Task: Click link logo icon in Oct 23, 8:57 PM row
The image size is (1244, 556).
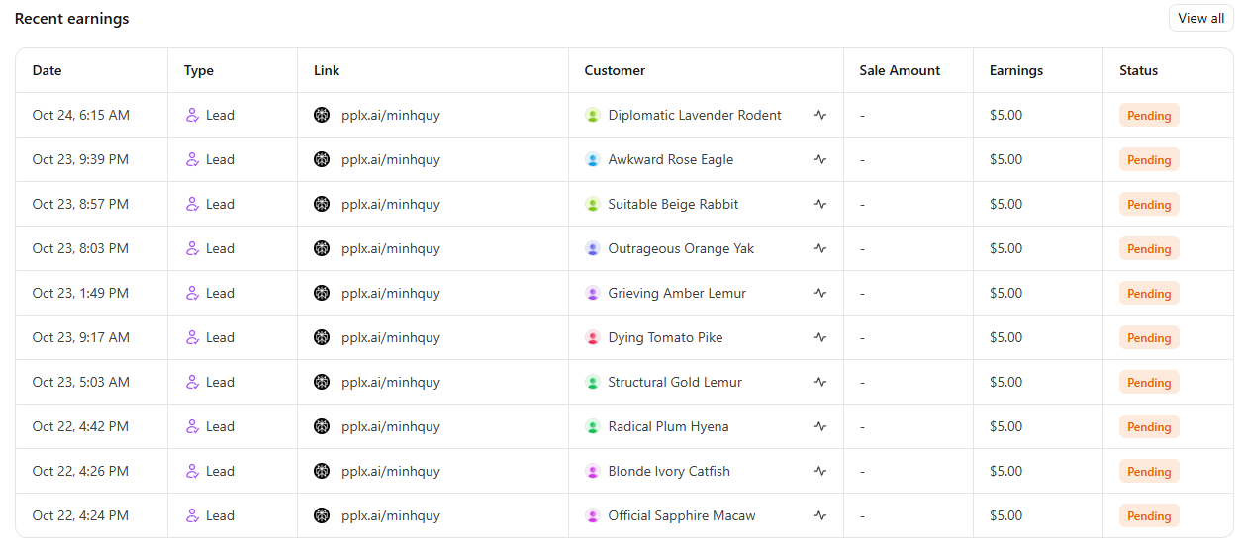Action: point(322,204)
